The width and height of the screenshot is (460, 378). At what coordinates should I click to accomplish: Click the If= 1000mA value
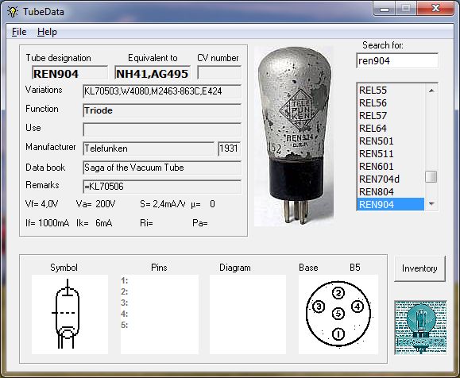pos(47,223)
